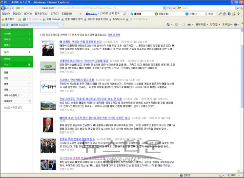This screenshot has width=244, height=178.
Task: Expand the 기간 filter in left sidebar
Action: pos(17,78)
